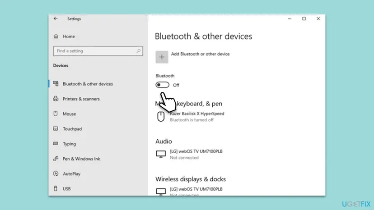Image resolution: width=374 pixels, height=210 pixels.
Task: Select the USB sidebar icon
Action: 56,188
